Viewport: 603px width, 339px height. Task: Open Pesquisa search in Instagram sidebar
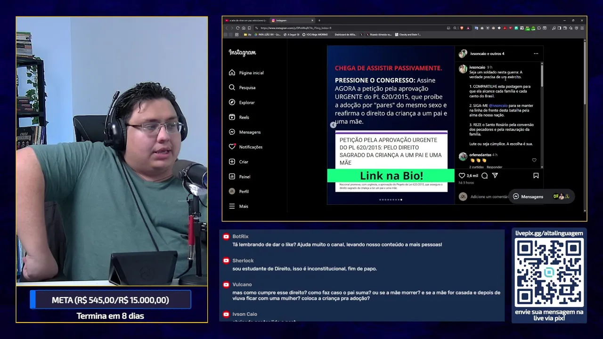click(242, 88)
